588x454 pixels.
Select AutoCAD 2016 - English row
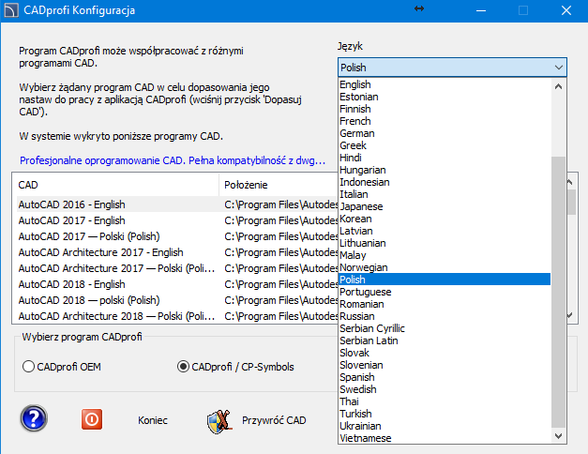[x=72, y=204]
